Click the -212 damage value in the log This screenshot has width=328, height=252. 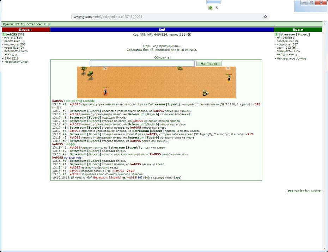(x=249, y=134)
